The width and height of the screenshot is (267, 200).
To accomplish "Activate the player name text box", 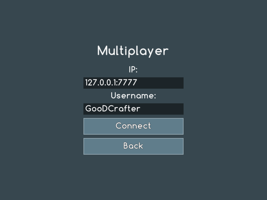I will coord(133,109).
